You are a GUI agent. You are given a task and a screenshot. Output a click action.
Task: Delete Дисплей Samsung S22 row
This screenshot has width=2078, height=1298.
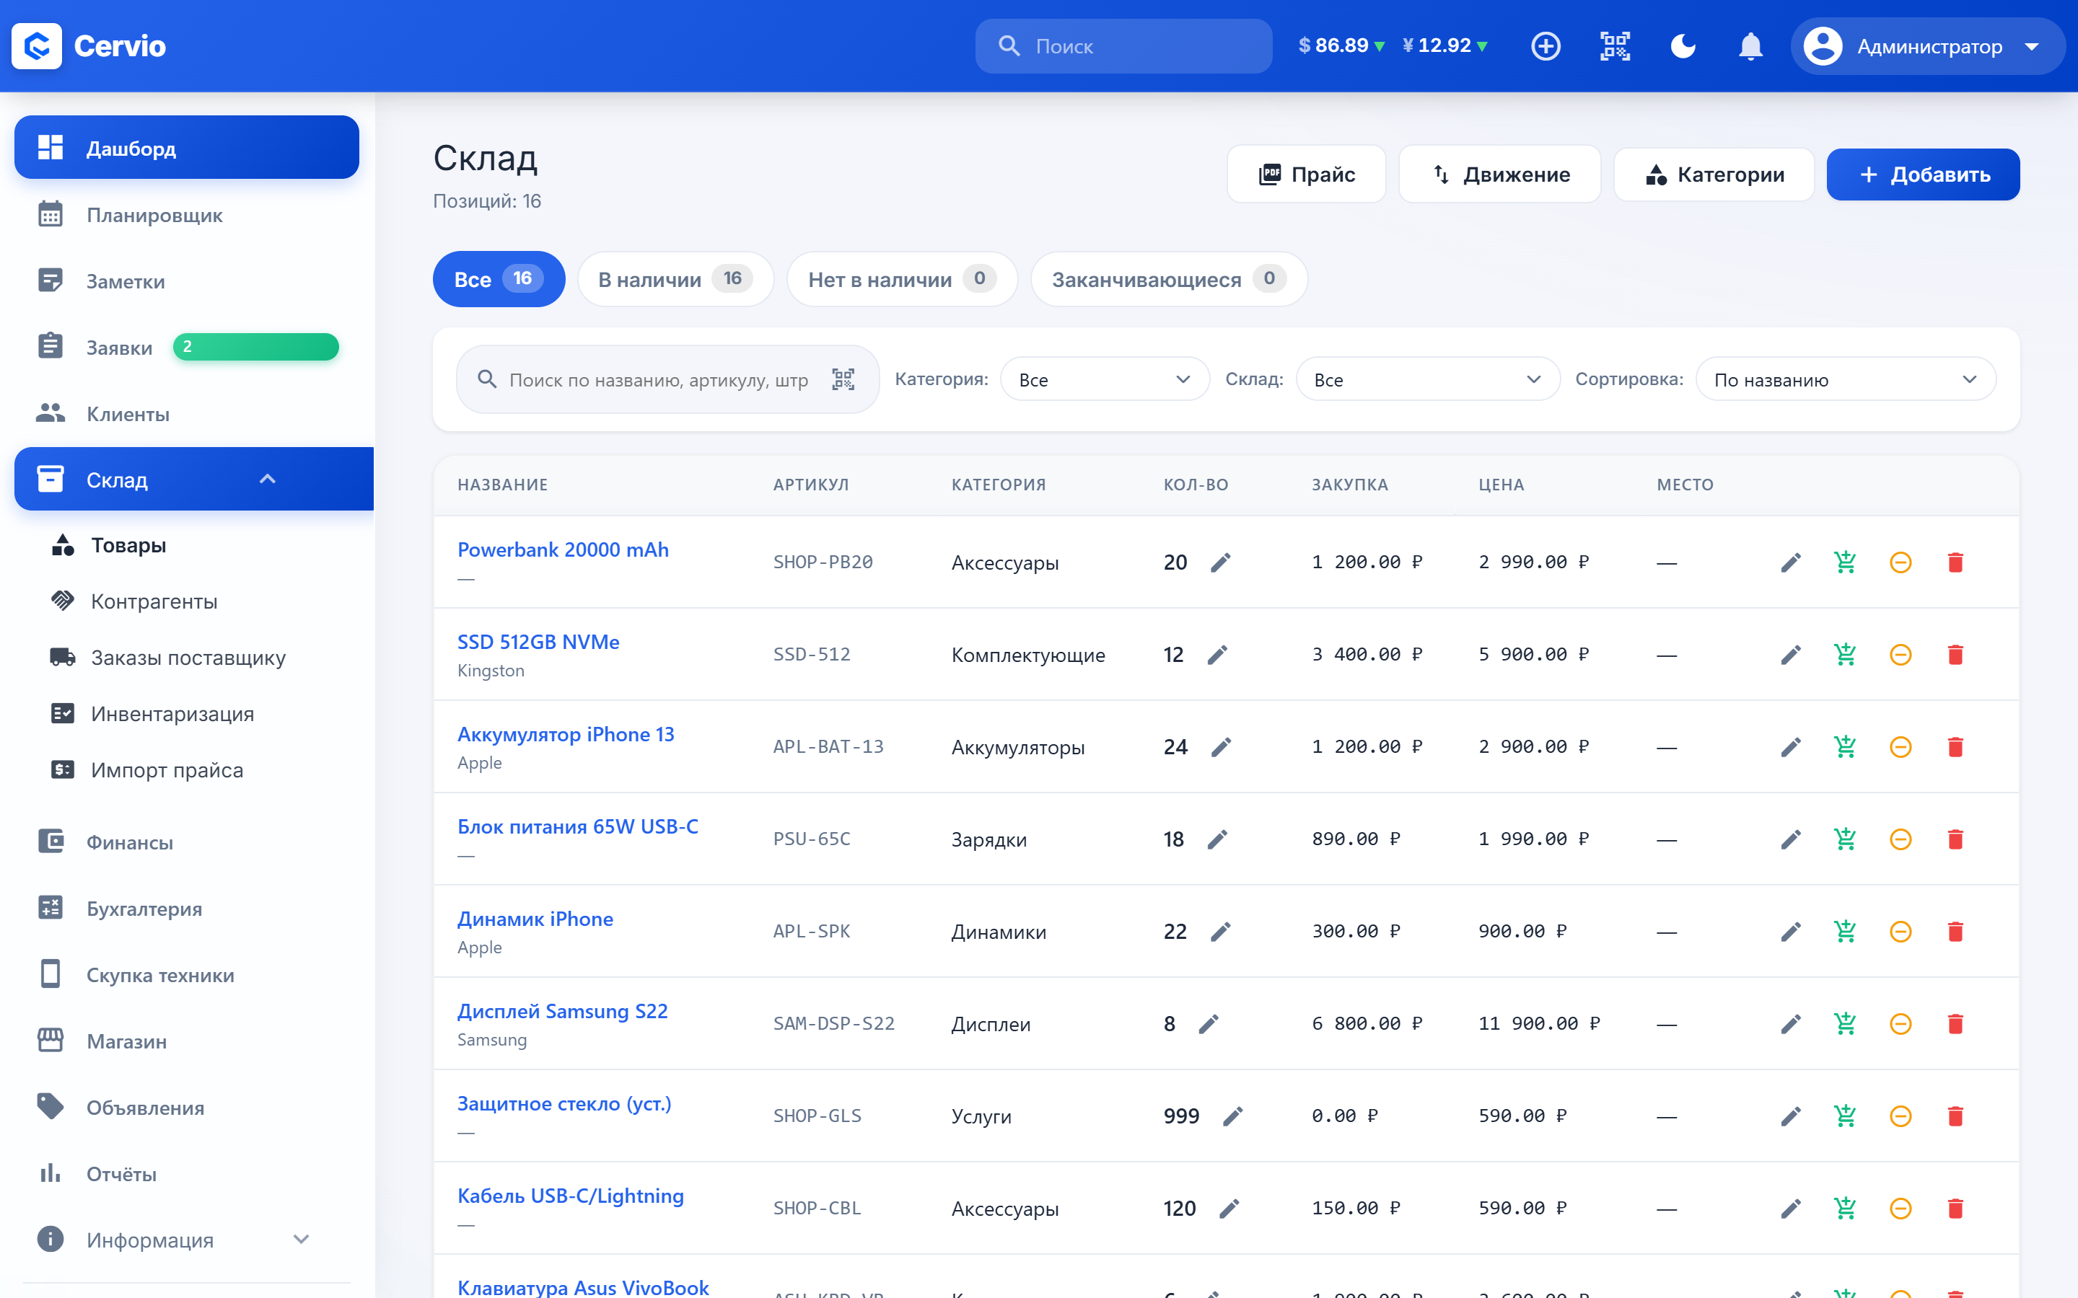1955,1024
